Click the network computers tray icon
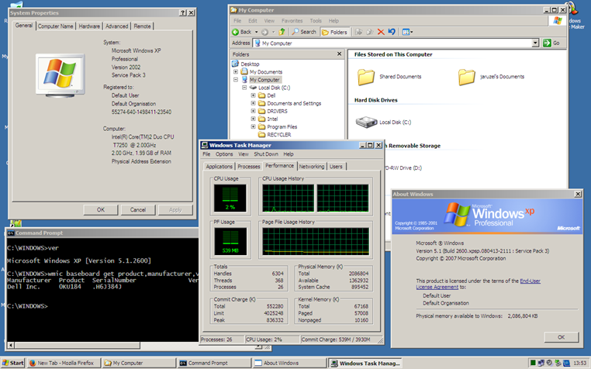This screenshot has height=369, width=591. coord(541,363)
